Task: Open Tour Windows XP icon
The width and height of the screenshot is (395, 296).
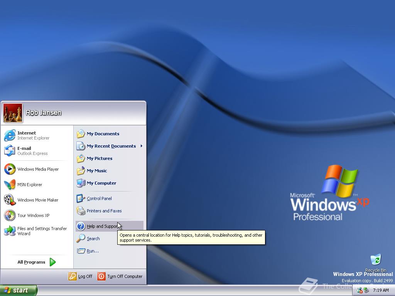Action: 10,215
